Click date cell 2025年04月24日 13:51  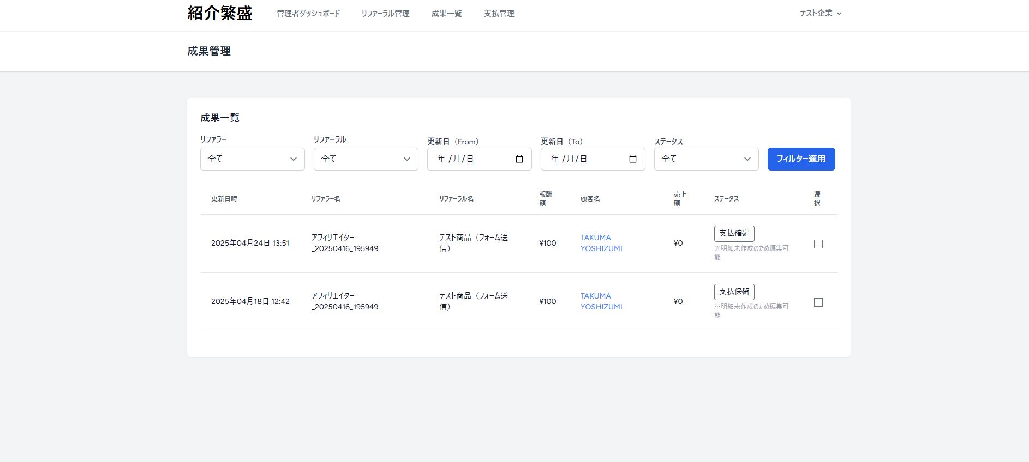250,243
